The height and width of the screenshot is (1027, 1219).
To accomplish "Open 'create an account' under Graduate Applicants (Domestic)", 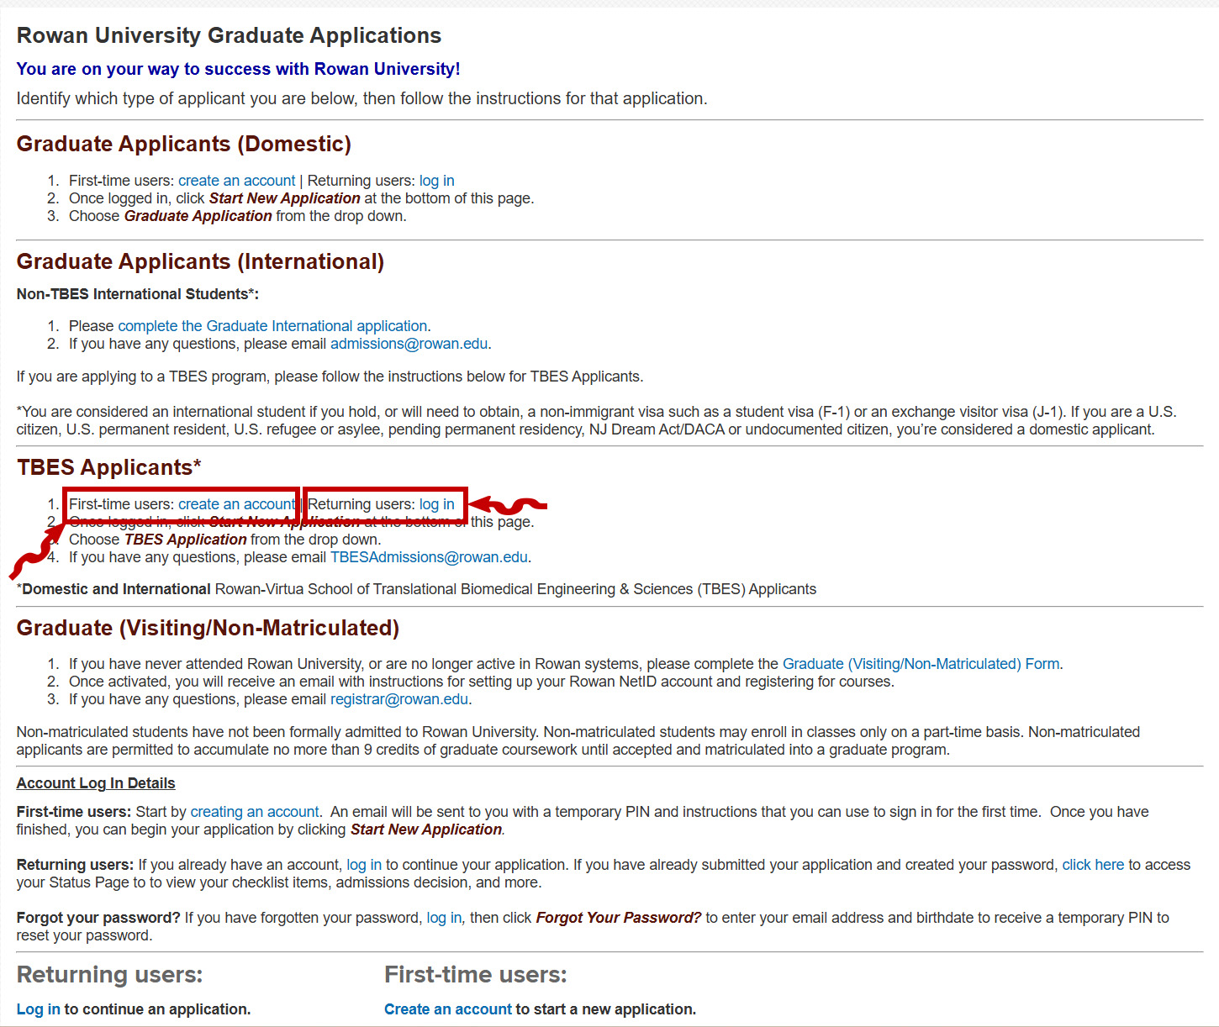I will click(x=236, y=181).
